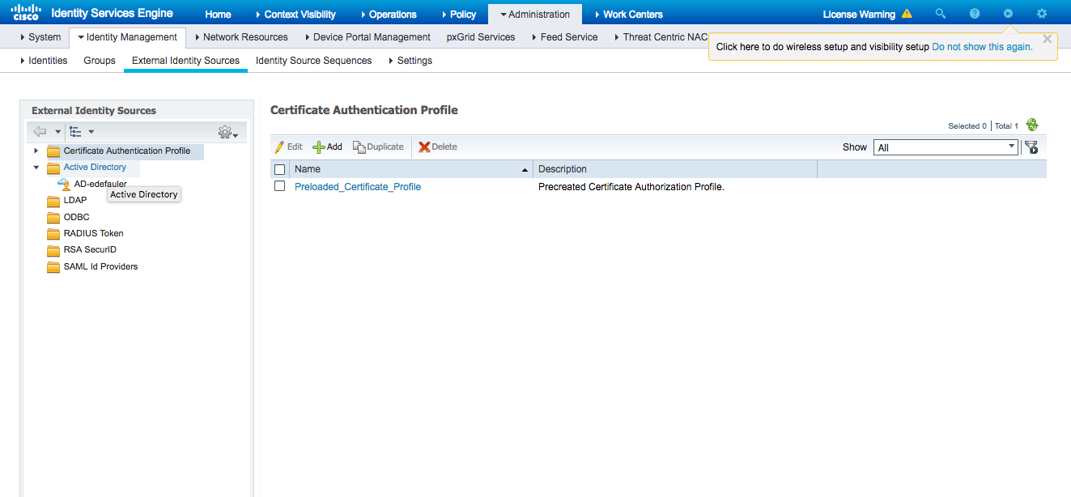Add a new certificate profile
1071x497 pixels.
pos(328,147)
